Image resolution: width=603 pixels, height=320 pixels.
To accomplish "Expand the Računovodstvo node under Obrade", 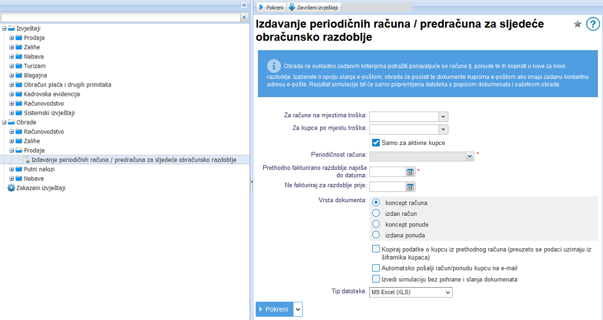I will pos(11,132).
